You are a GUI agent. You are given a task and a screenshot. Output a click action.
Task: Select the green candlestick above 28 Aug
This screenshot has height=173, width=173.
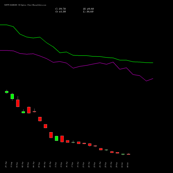7,92
